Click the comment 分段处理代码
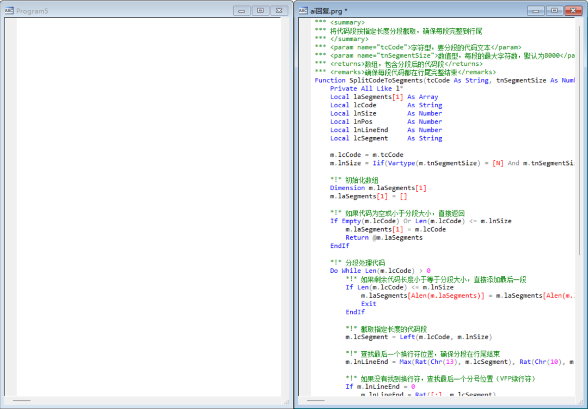This screenshot has height=409, width=588. pos(357,263)
